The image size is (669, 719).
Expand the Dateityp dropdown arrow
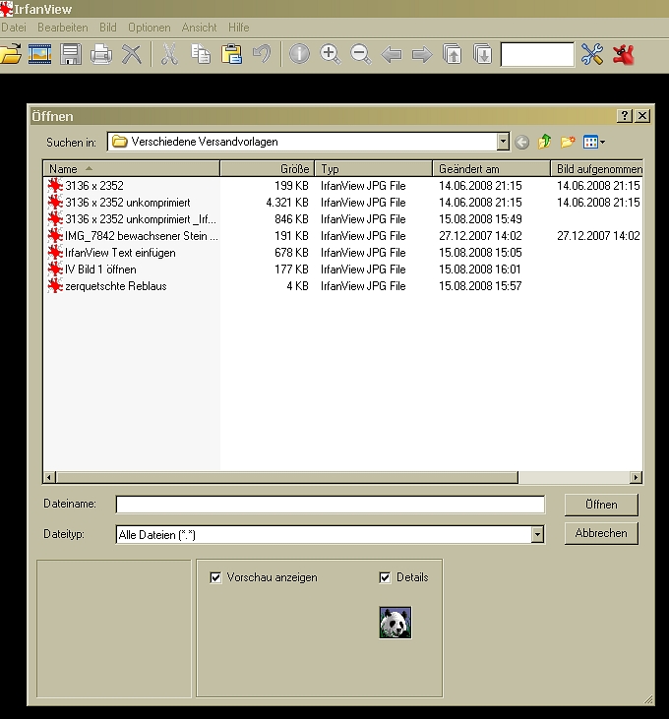click(537, 534)
